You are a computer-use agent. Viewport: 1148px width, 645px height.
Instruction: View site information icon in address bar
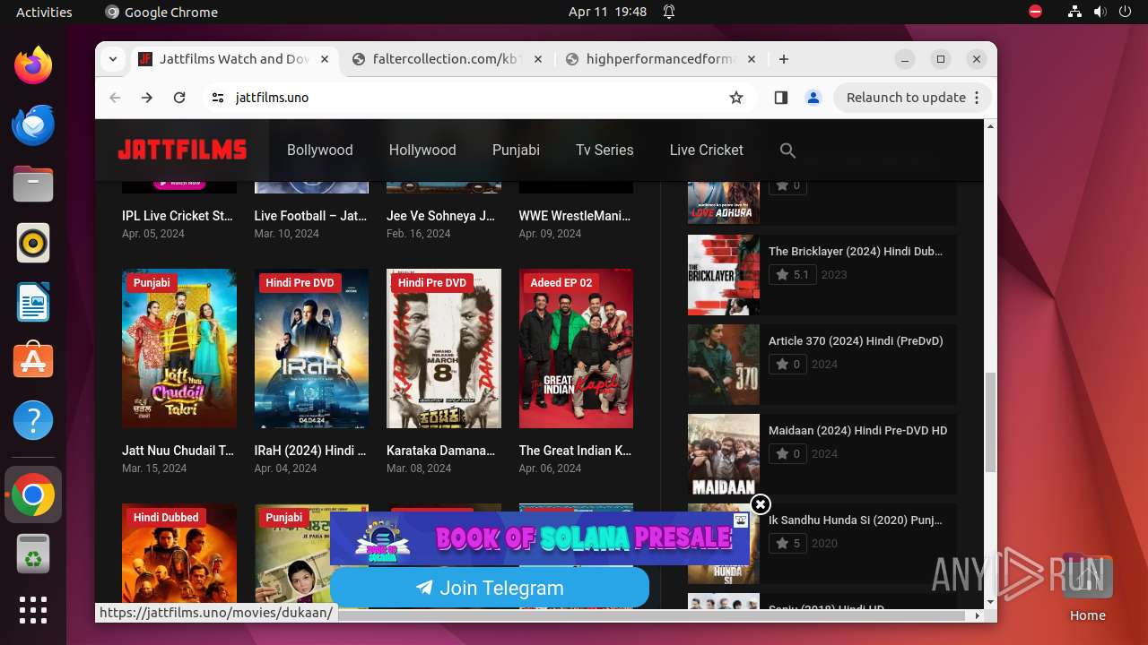click(217, 98)
